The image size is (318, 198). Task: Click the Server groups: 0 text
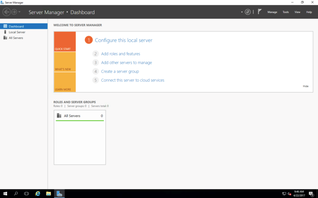pos(77,106)
